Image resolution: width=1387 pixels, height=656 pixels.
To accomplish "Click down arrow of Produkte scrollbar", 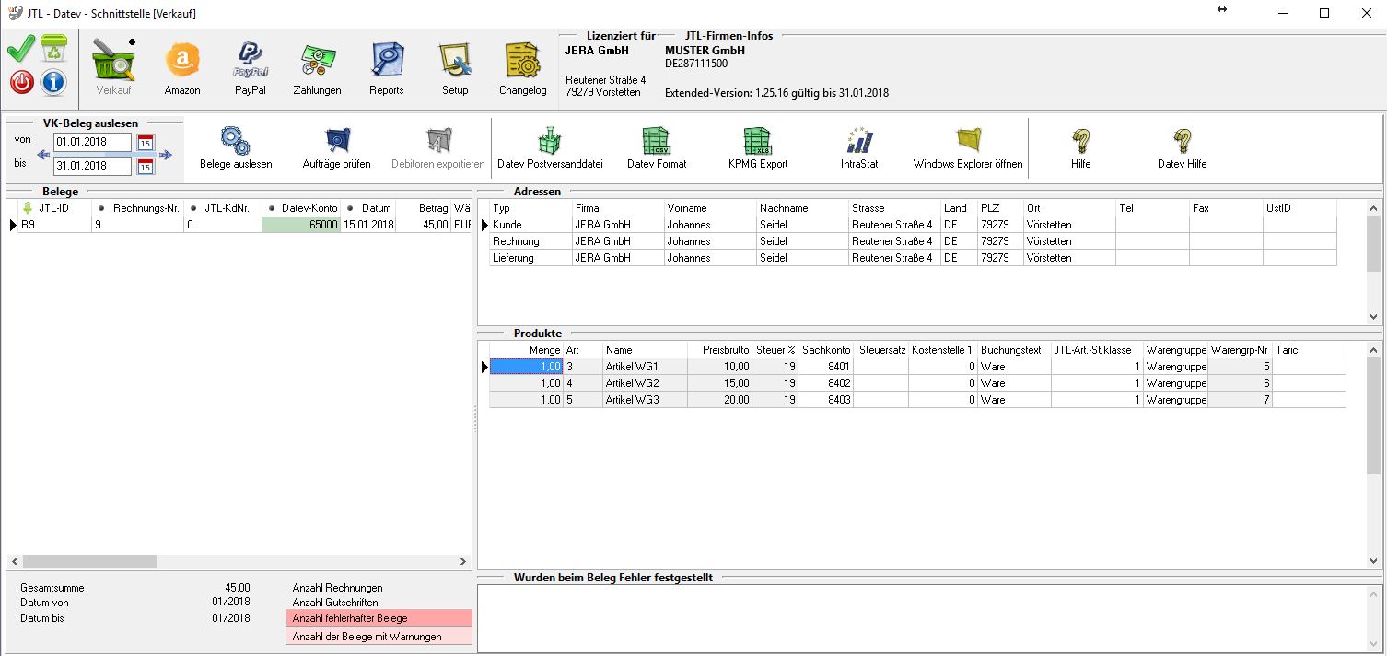I will 1374,561.
